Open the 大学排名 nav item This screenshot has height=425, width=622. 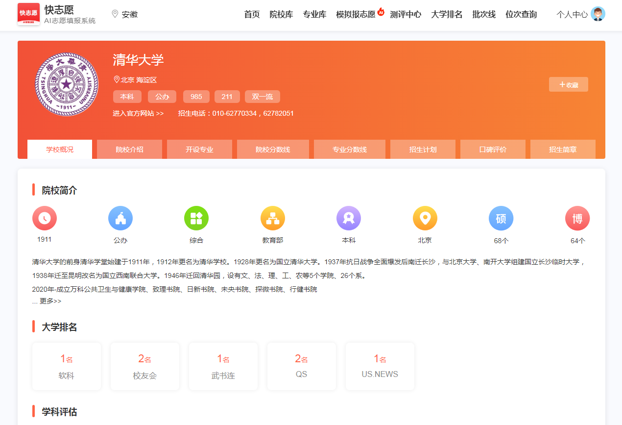coord(447,14)
